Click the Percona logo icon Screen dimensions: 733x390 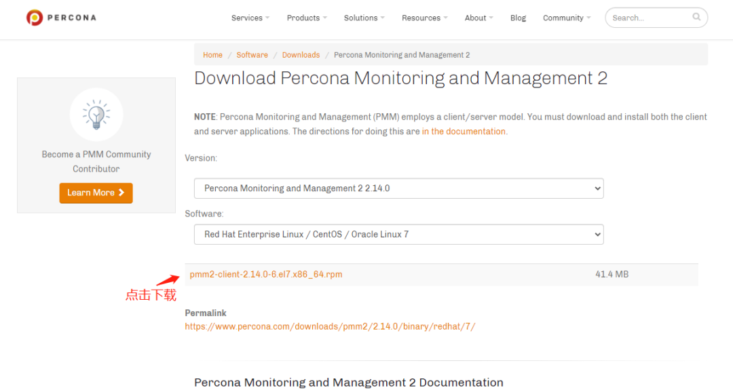pos(35,18)
